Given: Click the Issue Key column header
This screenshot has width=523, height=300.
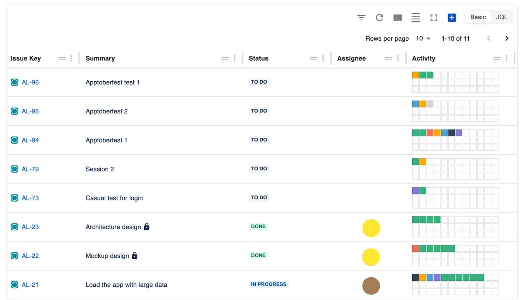Looking at the screenshot, I should point(26,58).
